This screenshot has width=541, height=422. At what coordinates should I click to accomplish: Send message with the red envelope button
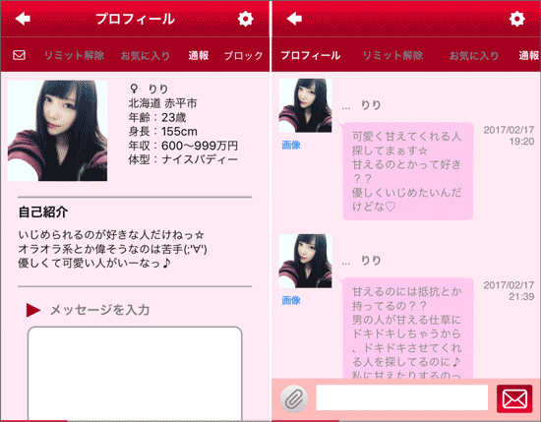[514, 398]
